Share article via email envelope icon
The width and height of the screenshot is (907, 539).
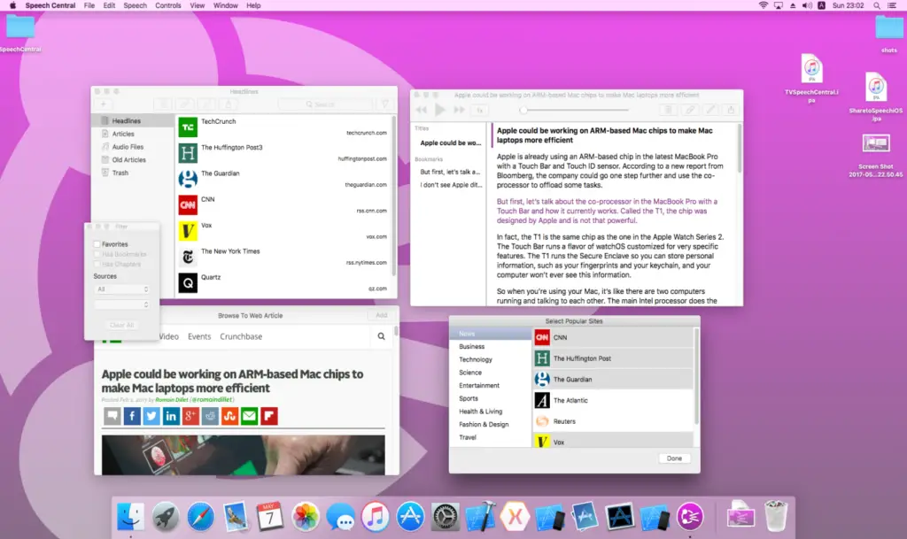click(249, 416)
